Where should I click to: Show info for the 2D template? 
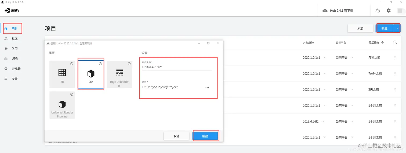[x=72, y=64]
